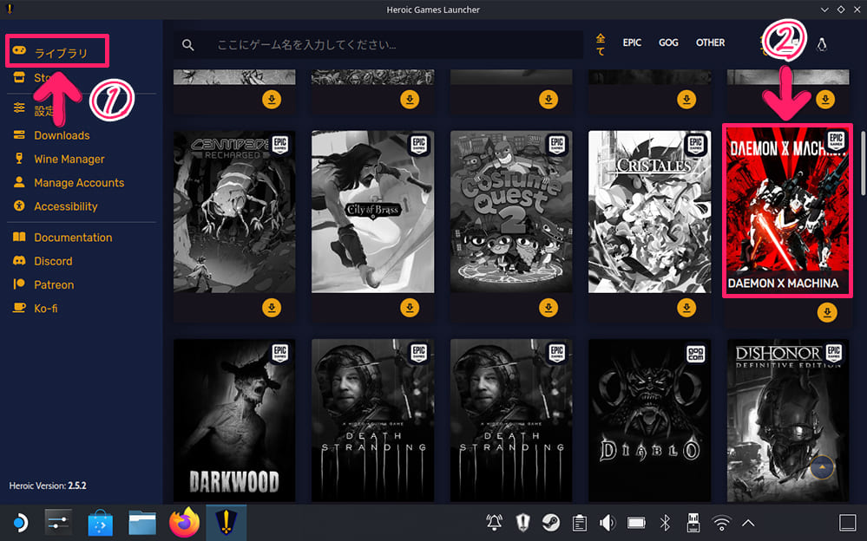Screen dimensions: 867x541
Task: Open the Cris Tales game card
Action: pyautogui.click(x=650, y=212)
